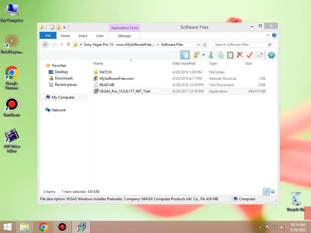Open Bandicam from the taskbar
Viewport: 311px width, 233px height.
pyautogui.click(x=62, y=227)
